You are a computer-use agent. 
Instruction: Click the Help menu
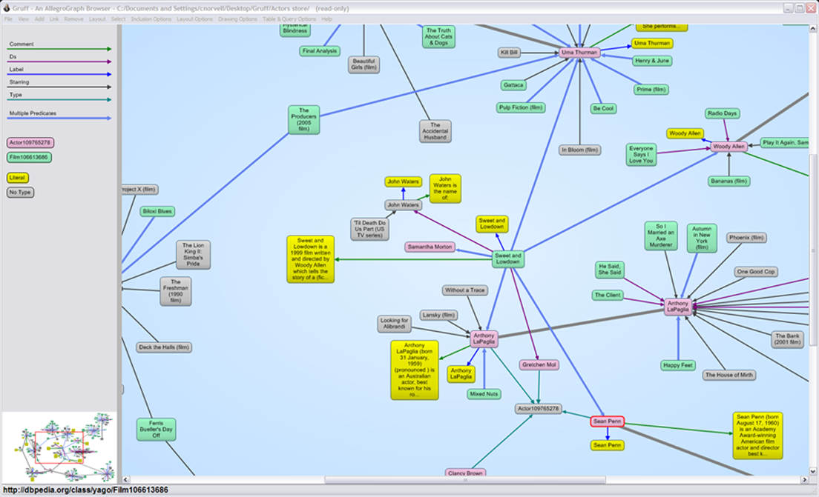[327, 19]
